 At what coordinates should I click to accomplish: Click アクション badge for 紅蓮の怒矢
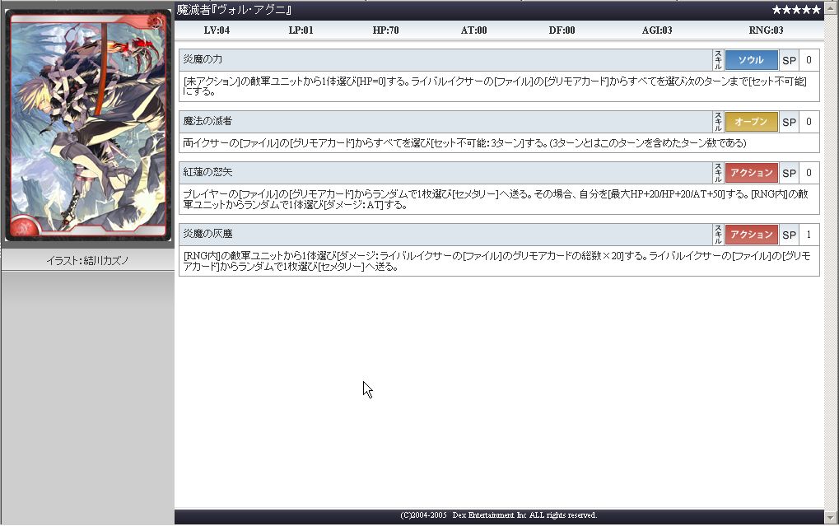pyautogui.click(x=751, y=173)
